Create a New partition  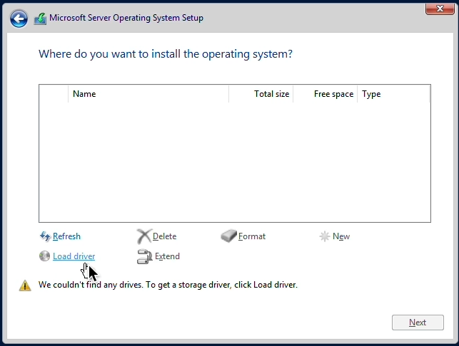pos(341,236)
